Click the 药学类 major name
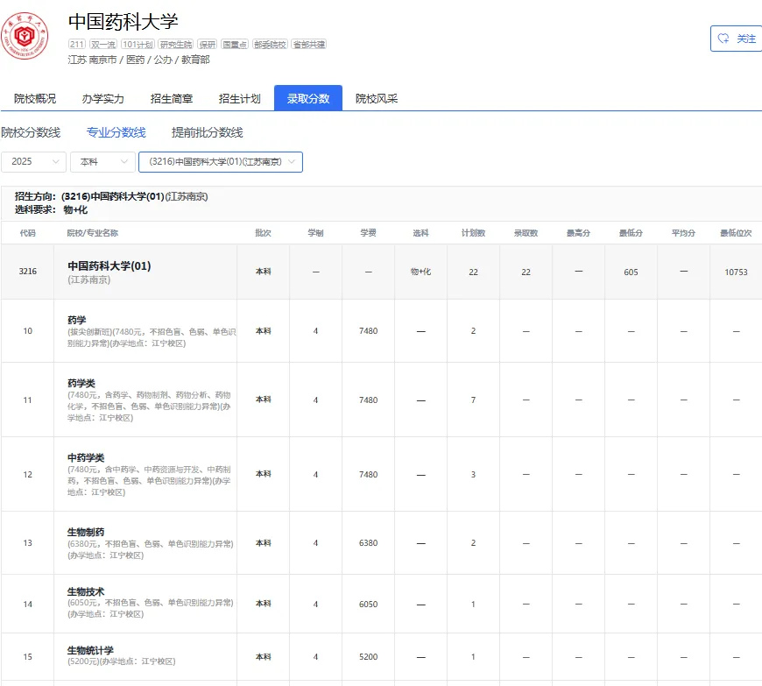This screenshot has height=686, width=762. coord(81,383)
